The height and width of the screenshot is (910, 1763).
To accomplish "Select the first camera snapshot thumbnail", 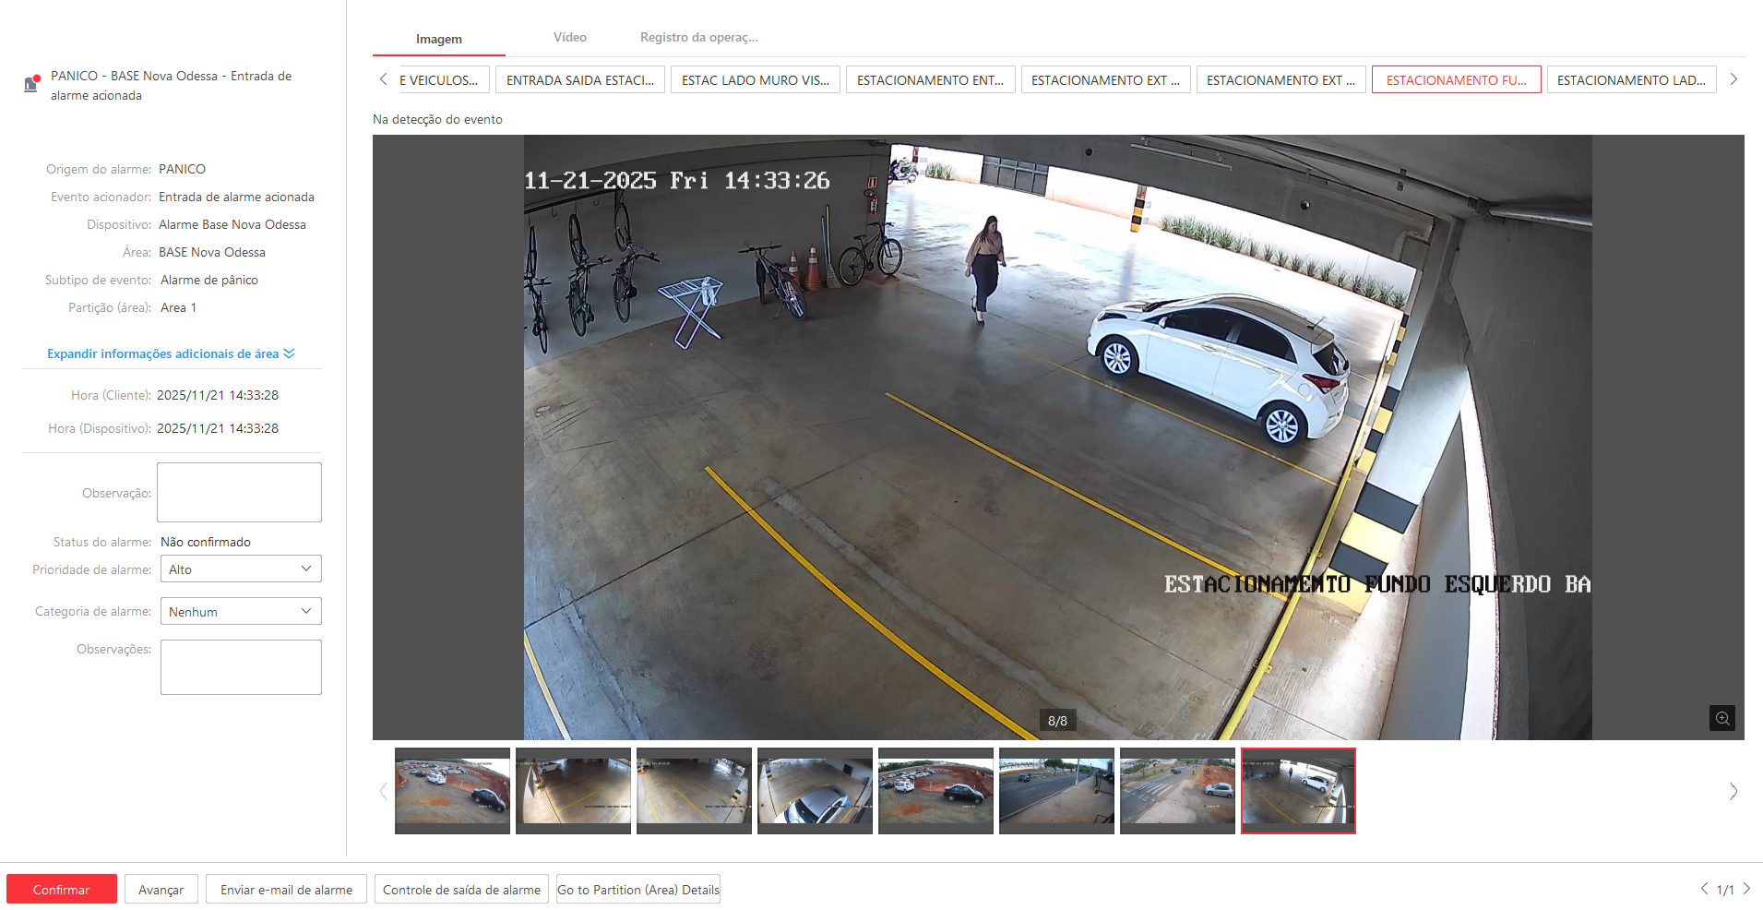I will [x=452, y=791].
